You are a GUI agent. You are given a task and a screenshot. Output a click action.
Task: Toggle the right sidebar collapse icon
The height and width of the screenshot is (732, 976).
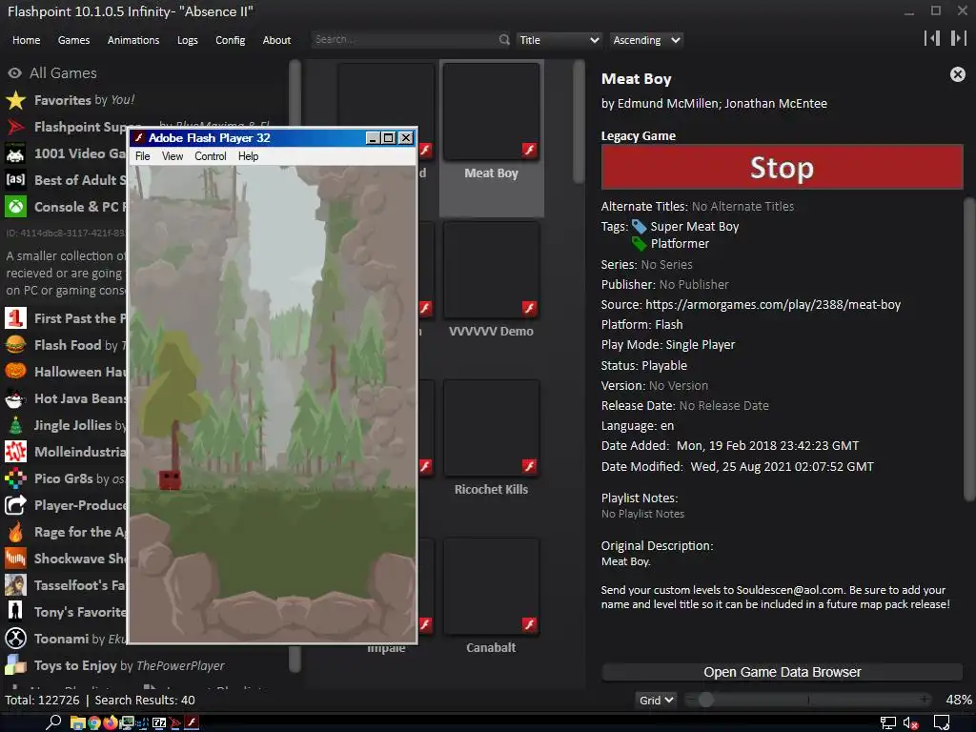[958, 38]
